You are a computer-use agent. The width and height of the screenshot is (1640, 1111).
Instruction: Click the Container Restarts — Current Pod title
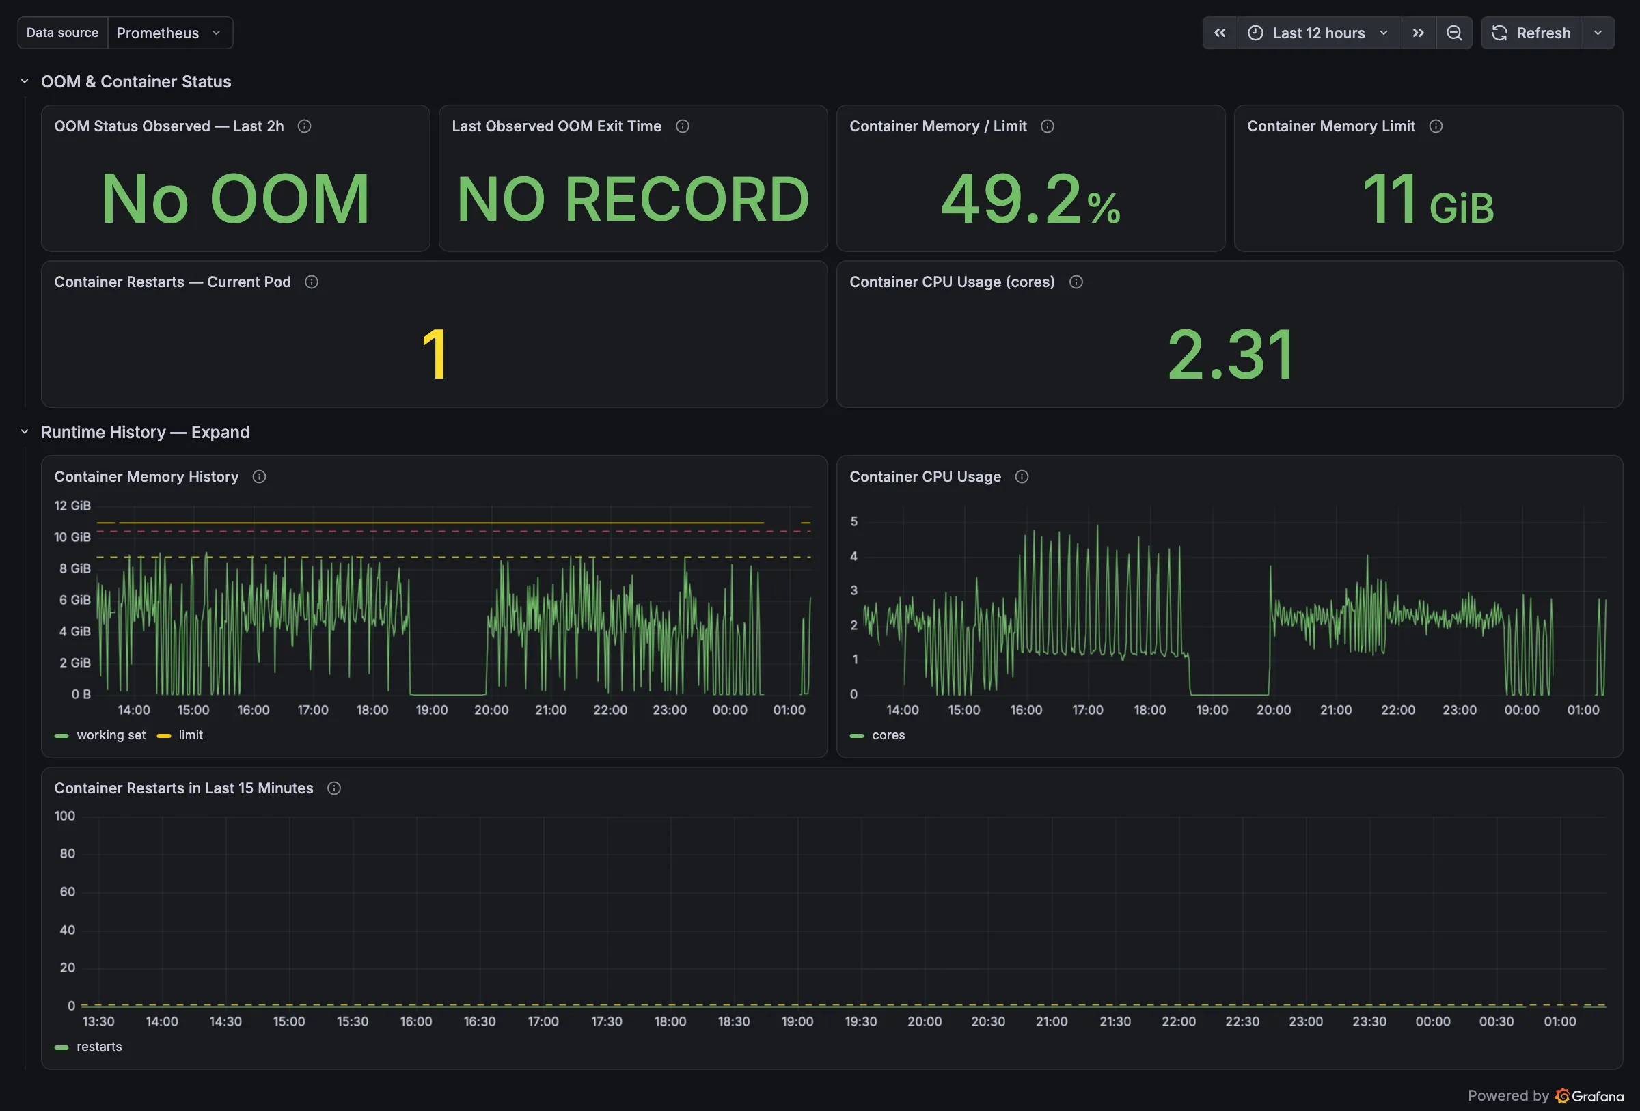172,282
